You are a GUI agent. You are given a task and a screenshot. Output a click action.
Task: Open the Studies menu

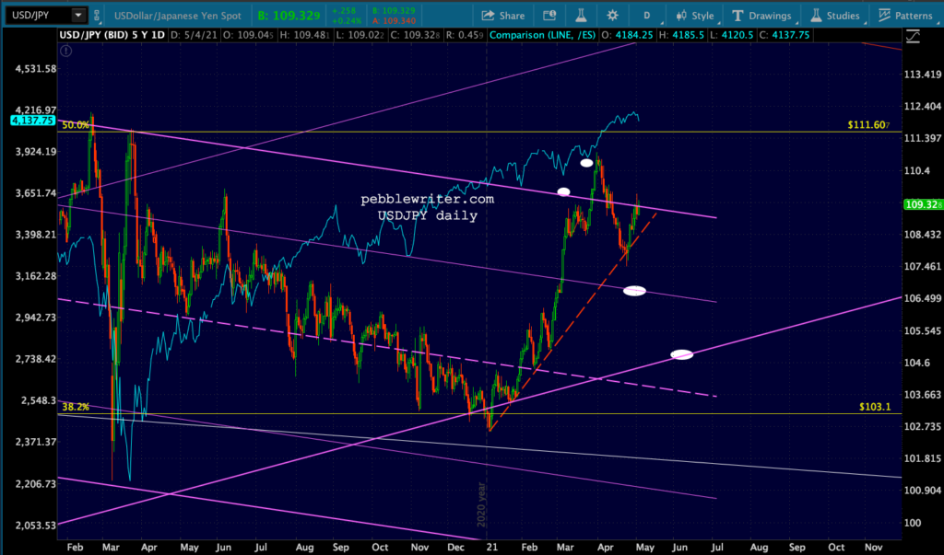point(833,16)
